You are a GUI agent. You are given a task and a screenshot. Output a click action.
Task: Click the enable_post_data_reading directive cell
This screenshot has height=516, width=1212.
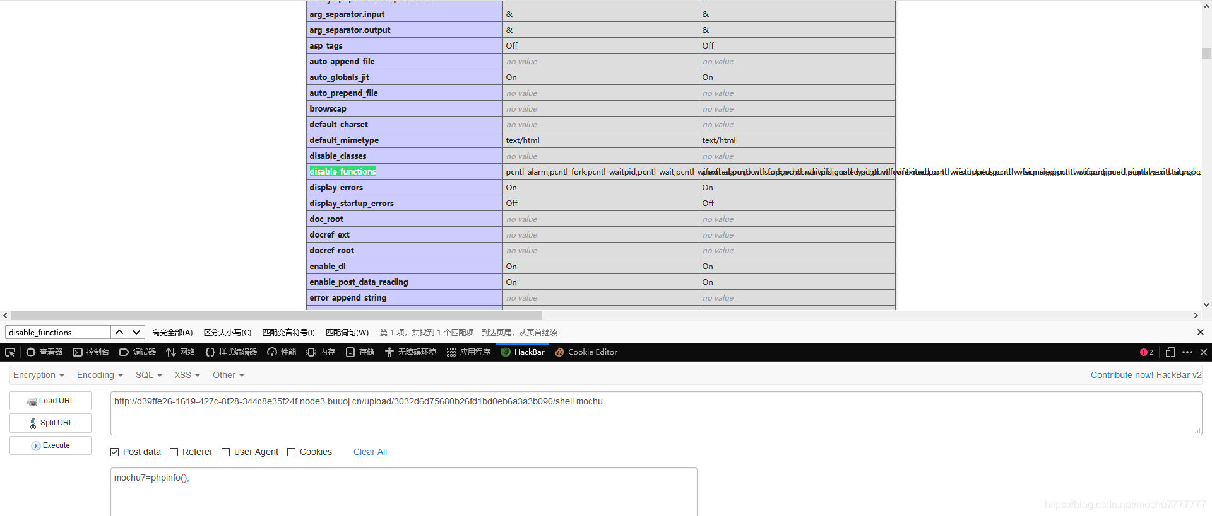coord(405,282)
